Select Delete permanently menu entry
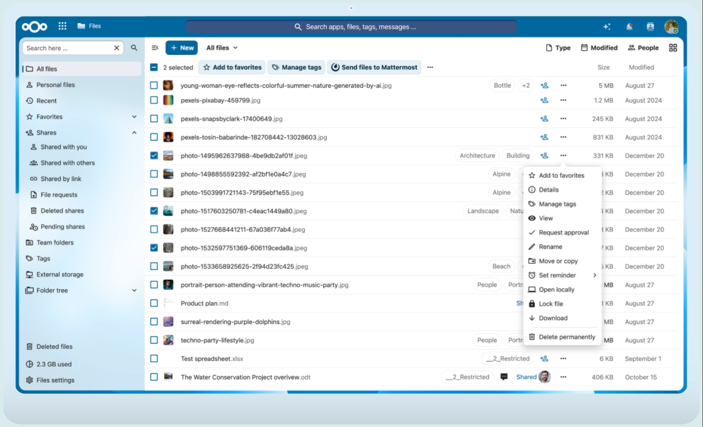The width and height of the screenshot is (703, 427). coord(562,337)
